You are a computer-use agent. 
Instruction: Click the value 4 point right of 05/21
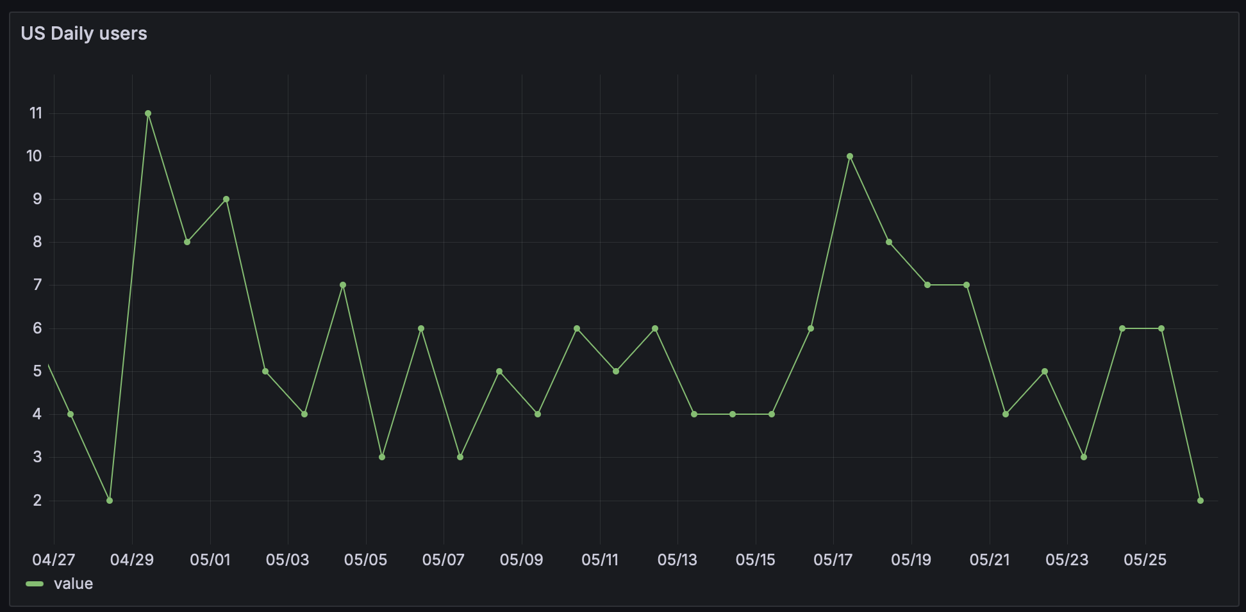pyautogui.click(x=1006, y=414)
